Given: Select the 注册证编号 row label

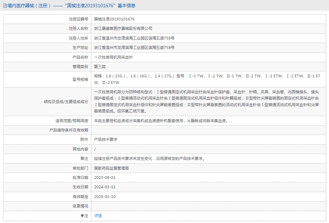Looking at the screenshot, I should [x=79, y=19].
